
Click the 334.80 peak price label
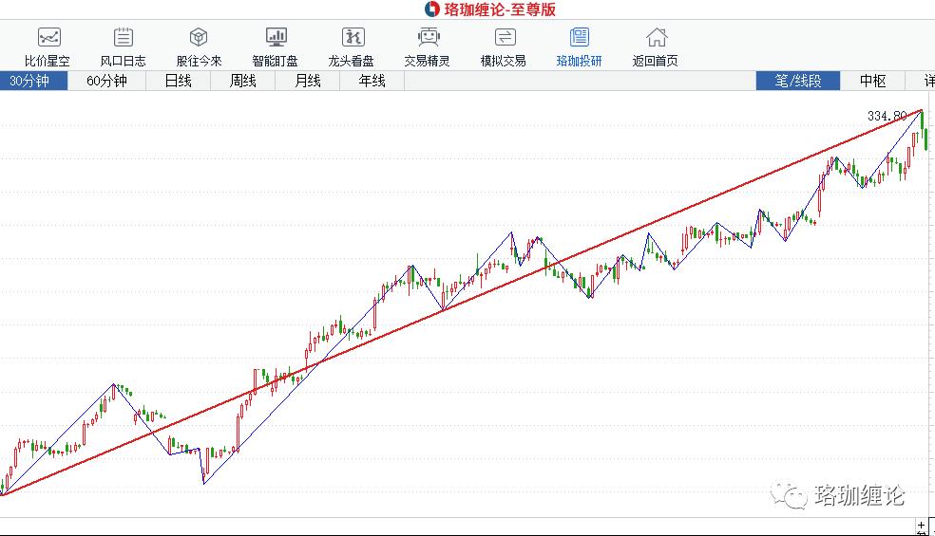(887, 116)
